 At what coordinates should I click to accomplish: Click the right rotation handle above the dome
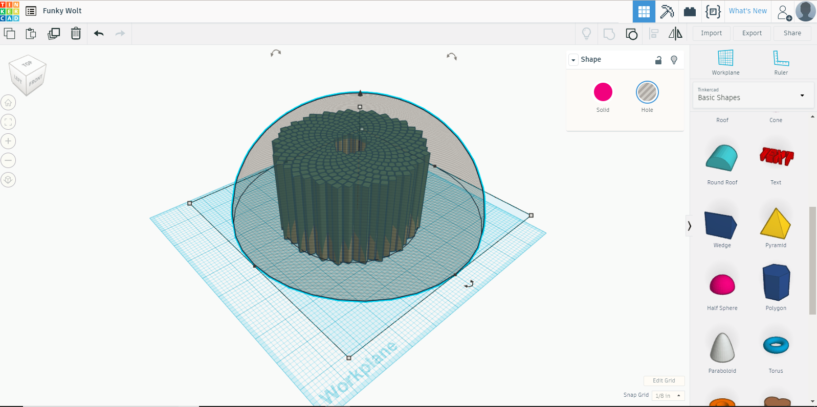click(x=452, y=56)
